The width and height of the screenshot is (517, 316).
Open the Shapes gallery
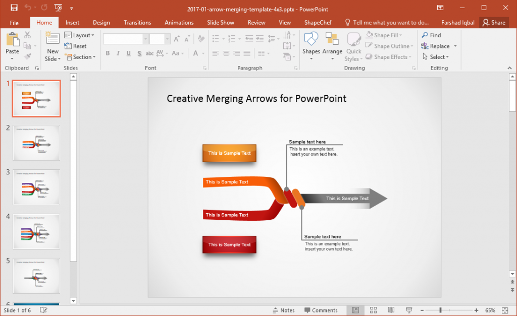pyautogui.click(x=311, y=45)
